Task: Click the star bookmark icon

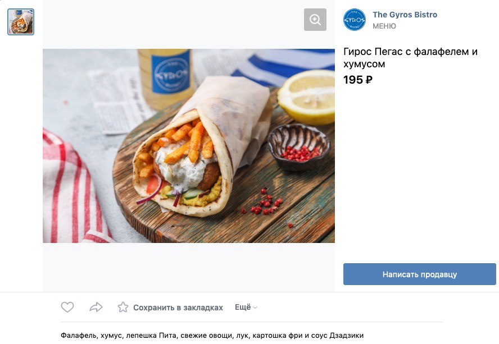Action: click(x=123, y=307)
